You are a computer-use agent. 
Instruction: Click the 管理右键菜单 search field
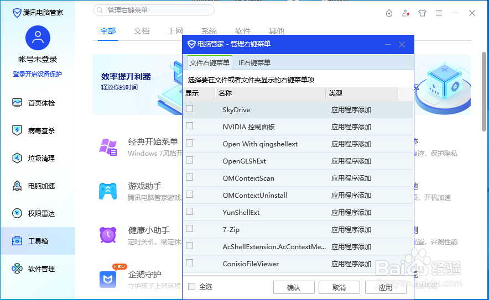pyautogui.click(x=154, y=10)
